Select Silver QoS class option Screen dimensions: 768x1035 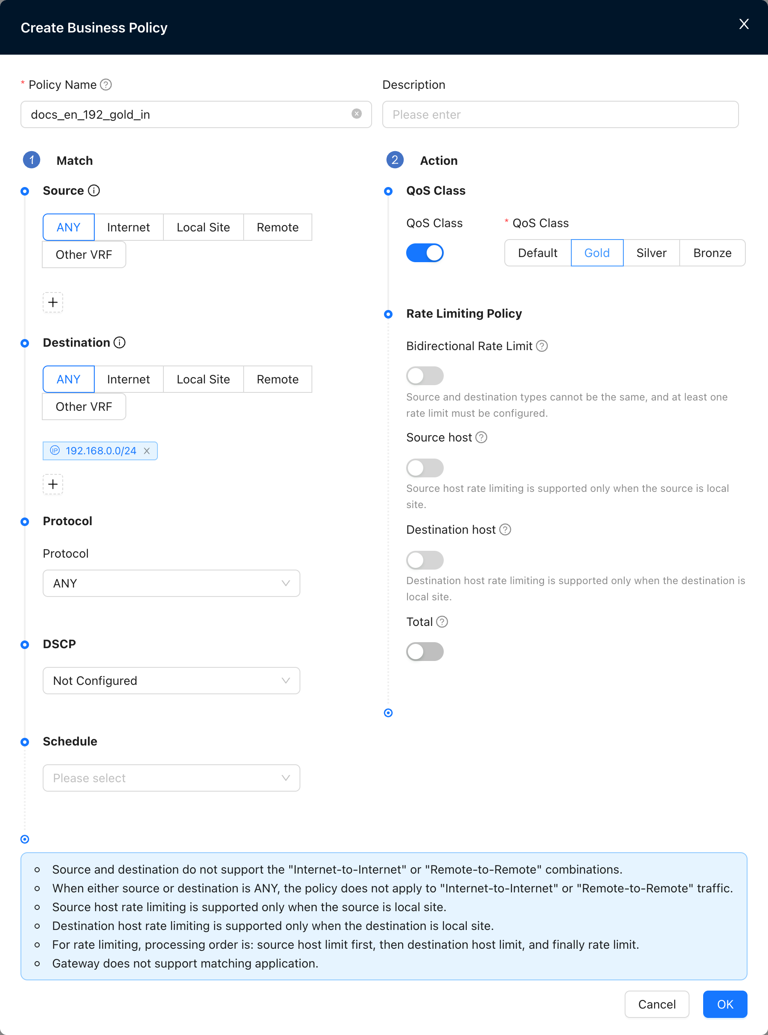point(652,253)
